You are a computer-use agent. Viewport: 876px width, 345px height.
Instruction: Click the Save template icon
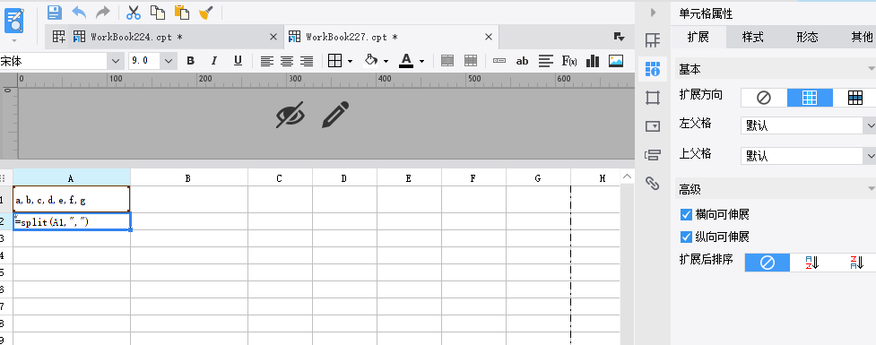point(54,13)
